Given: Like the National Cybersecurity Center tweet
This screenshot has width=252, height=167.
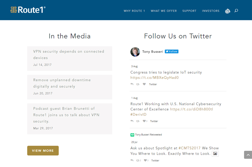Looking at the screenshot, I should click(144, 121).
